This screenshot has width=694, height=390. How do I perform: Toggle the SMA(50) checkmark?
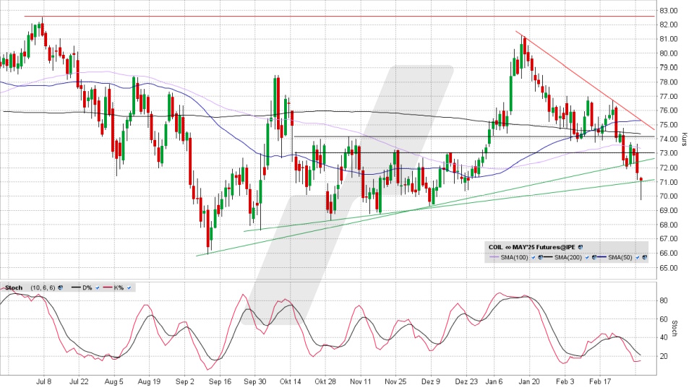pos(637,257)
